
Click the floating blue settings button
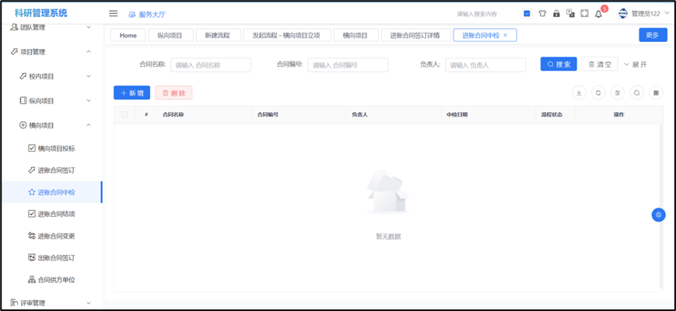pyautogui.click(x=658, y=215)
